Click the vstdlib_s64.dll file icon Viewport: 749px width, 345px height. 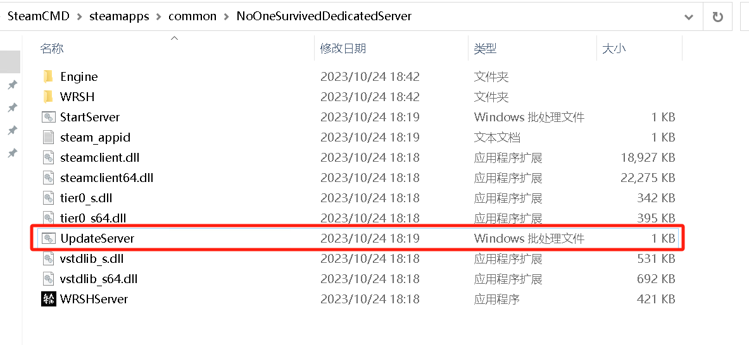point(49,279)
